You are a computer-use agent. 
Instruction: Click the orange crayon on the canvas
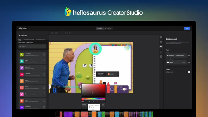101,82
